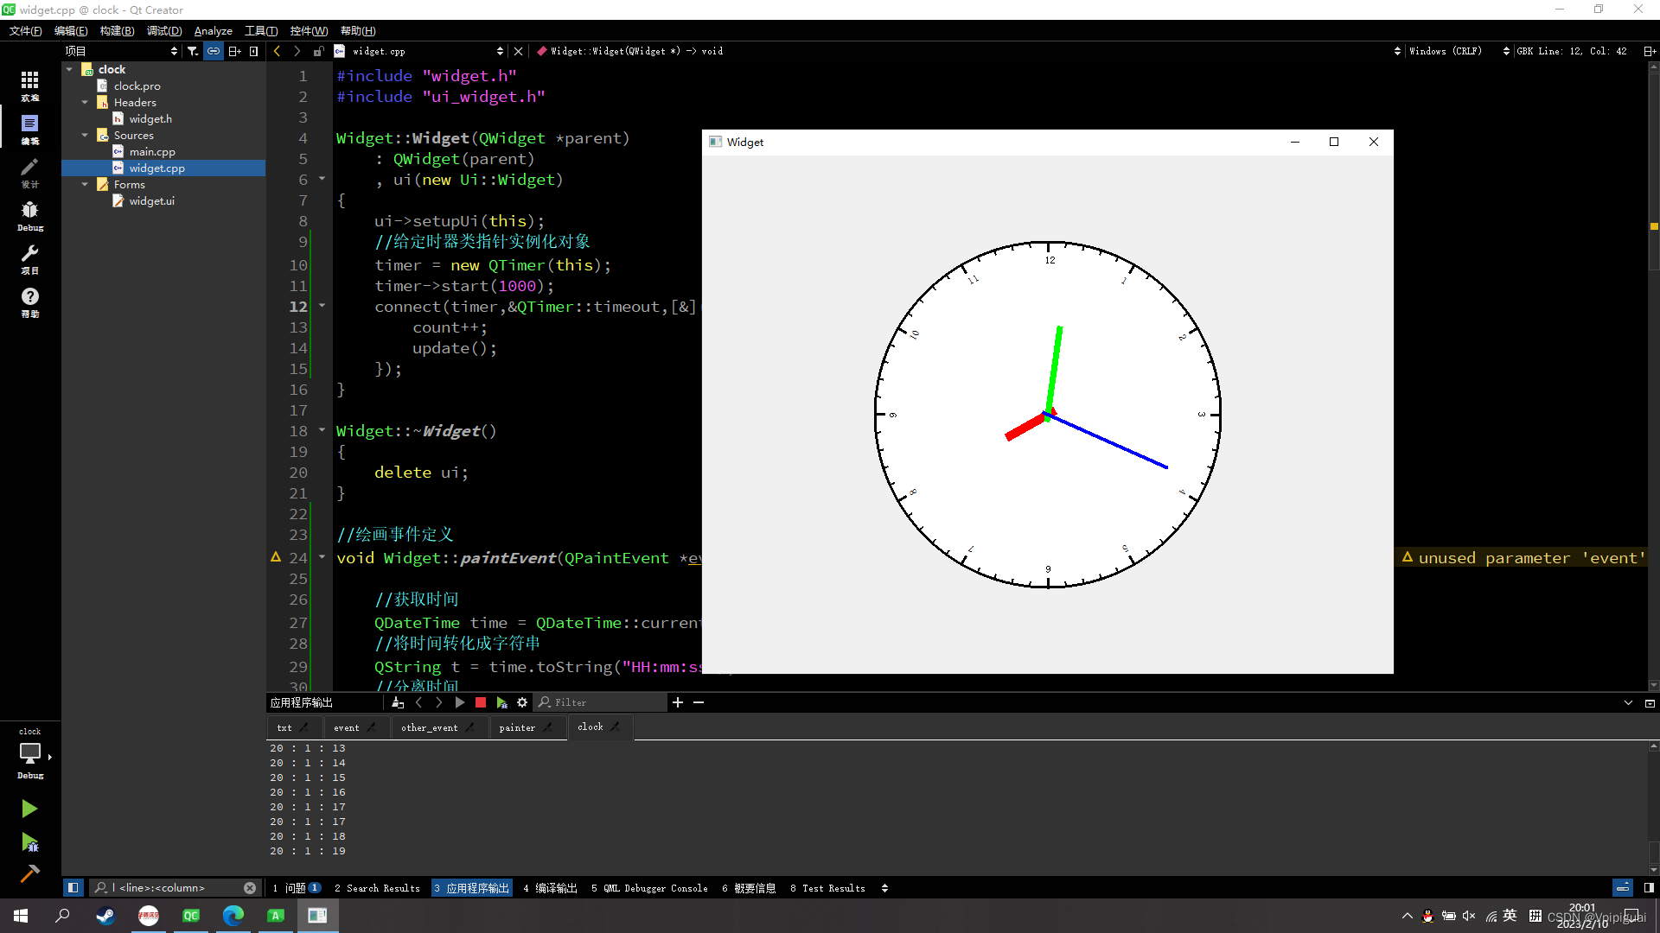The height and width of the screenshot is (933, 1660).
Task: Open application output settings gear
Action: coord(522,702)
